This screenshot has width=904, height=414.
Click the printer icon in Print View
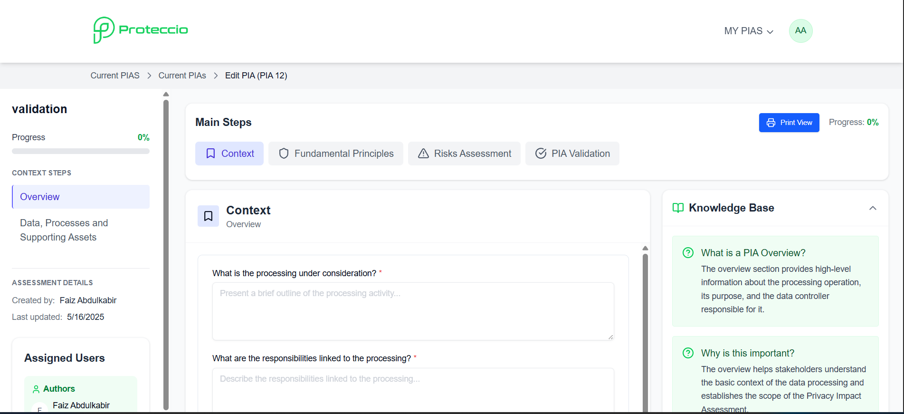[x=771, y=123]
